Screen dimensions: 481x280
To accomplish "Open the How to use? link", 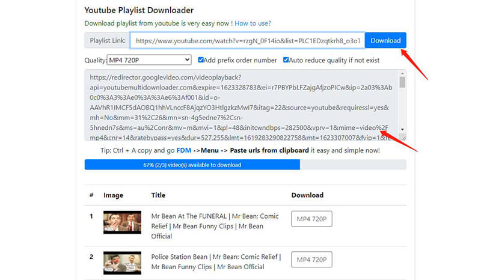I will (x=253, y=23).
